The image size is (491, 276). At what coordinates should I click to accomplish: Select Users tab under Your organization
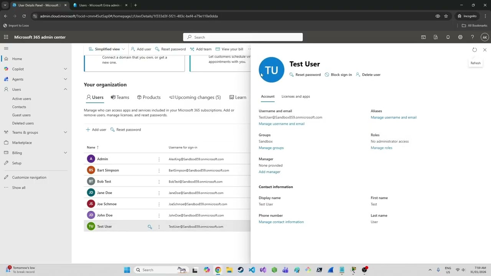[x=95, y=97]
